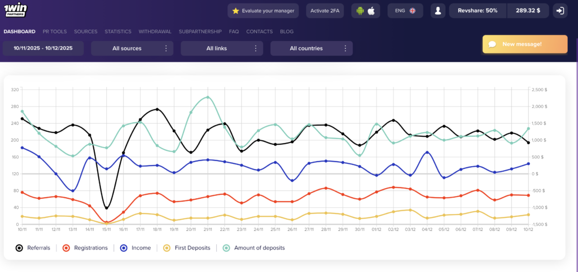The width and height of the screenshot is (578, 272).
Task: Open the date range picker field
Action: (x=43, y=48)
